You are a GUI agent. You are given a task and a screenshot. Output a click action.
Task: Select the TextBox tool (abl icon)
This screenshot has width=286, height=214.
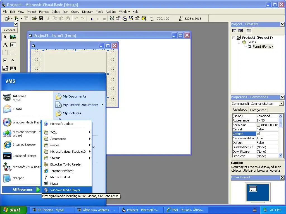(13, 45)
